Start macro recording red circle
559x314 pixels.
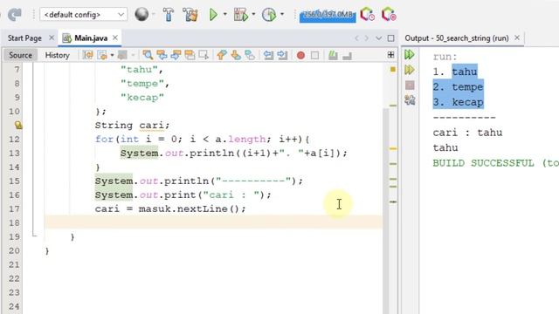[300, 56]
